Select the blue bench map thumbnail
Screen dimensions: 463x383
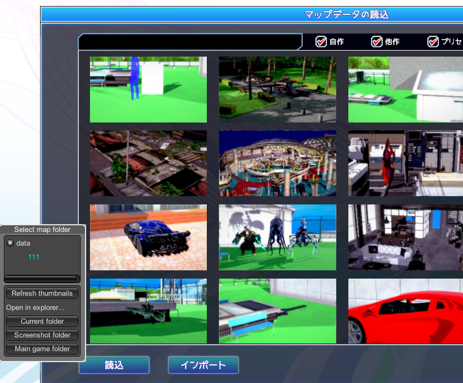pyautogui.click(x=277, y=311)
